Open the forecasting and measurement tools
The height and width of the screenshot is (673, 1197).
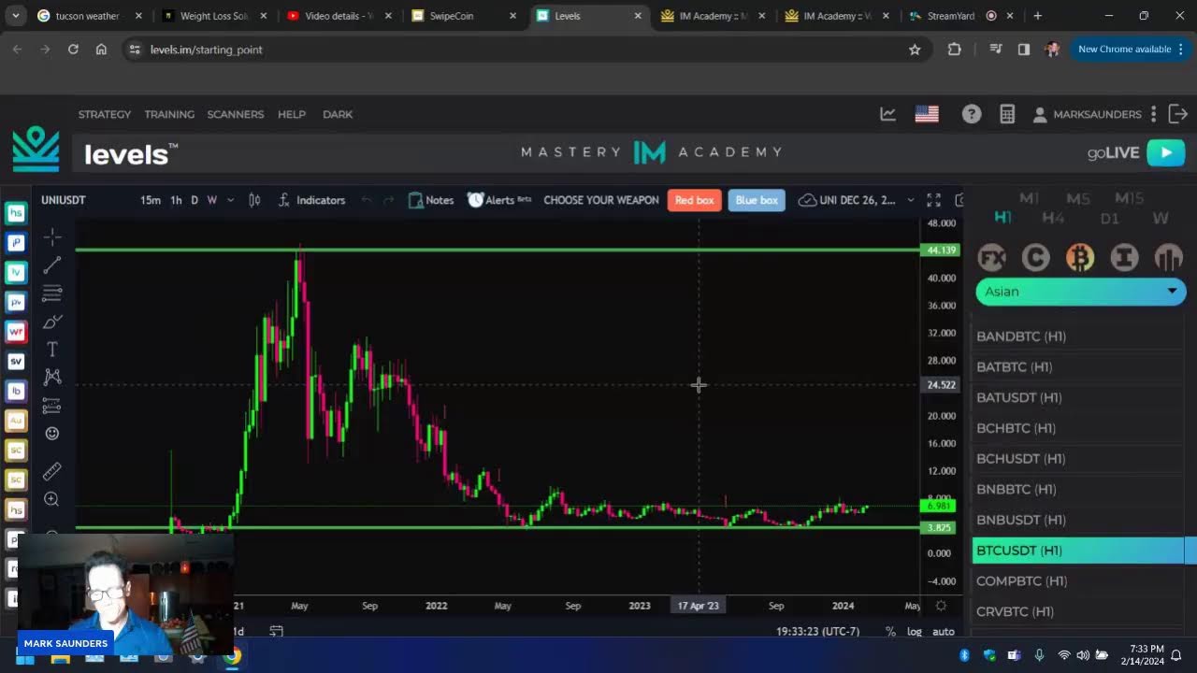click(x=52, y=405)
